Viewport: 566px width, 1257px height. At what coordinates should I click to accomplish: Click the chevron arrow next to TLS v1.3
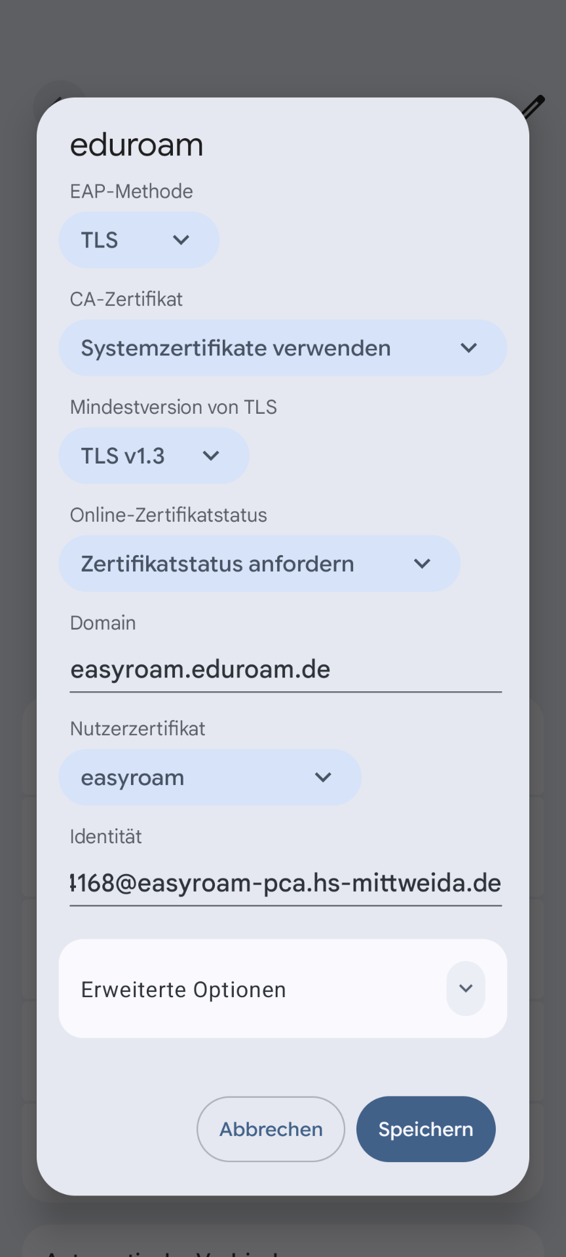pyautogui.click(x=210, y=456)
